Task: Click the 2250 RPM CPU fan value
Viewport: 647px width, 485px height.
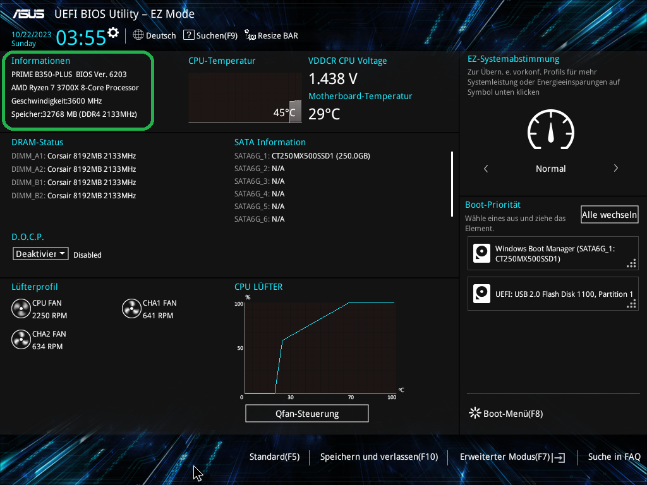Action: click(49, 316)
